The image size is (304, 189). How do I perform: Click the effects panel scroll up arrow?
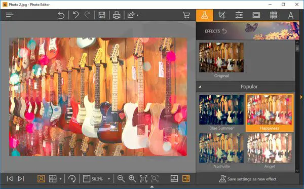pyautogui.click(x=297, y=42)
